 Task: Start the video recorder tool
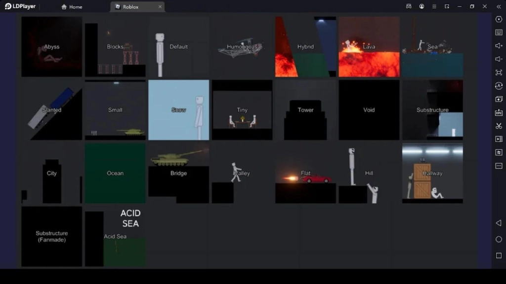pyautogui.click(x=499, y=139)
